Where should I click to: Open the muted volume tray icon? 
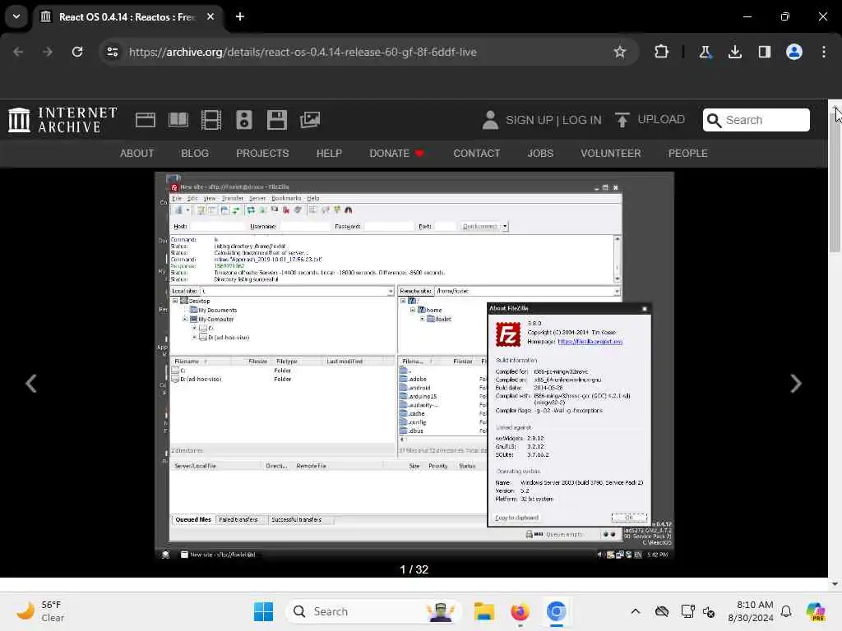[709, 611]
